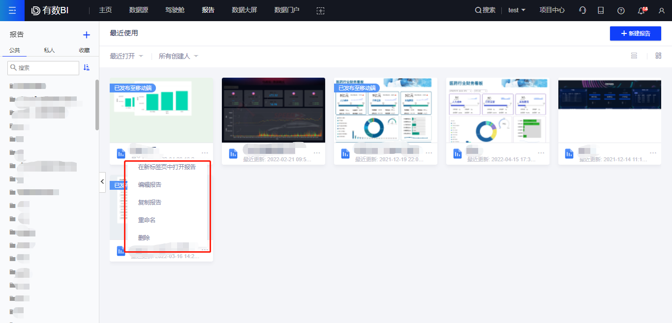This screenshot has width=672, height=323.
Task: Collapse the left sidebar with the chevron
Action: pos(102,182)
